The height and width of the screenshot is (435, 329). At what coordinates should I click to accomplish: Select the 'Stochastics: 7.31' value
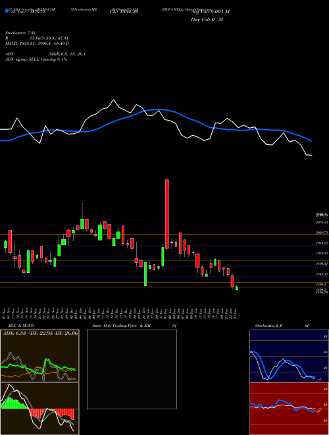(20, 33)
